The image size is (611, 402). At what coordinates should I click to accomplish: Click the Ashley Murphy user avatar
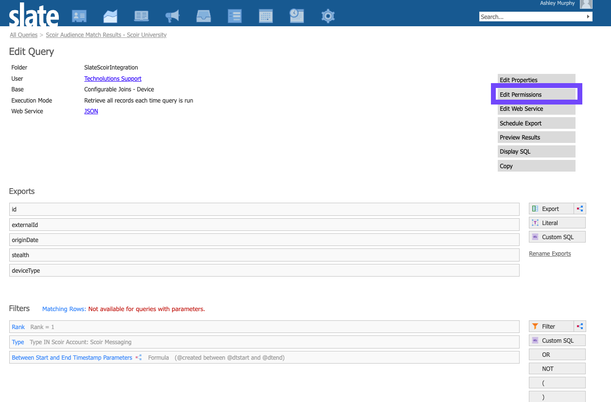586,4
